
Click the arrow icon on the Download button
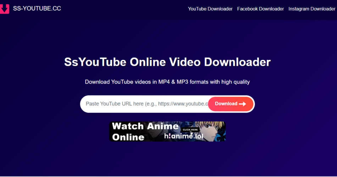243,104
